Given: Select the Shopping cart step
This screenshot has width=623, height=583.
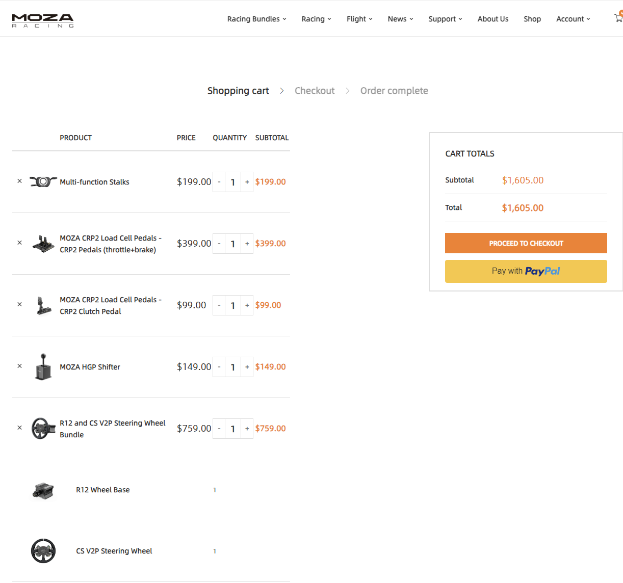Looking at the screenshot, I should (x=238, y=91).
